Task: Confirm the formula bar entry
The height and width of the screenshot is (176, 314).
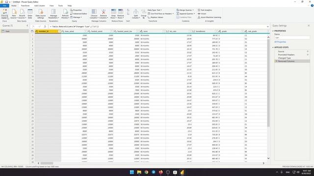Action: tap(39, 26)
